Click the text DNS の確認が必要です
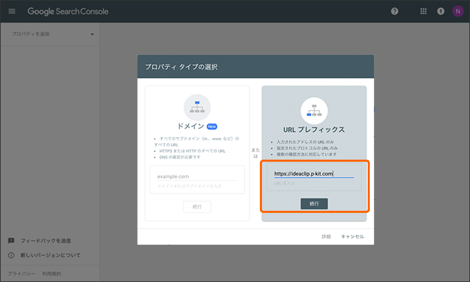This screenshot has width=470, height=282. pyautogui.click(x=180, y=157)
